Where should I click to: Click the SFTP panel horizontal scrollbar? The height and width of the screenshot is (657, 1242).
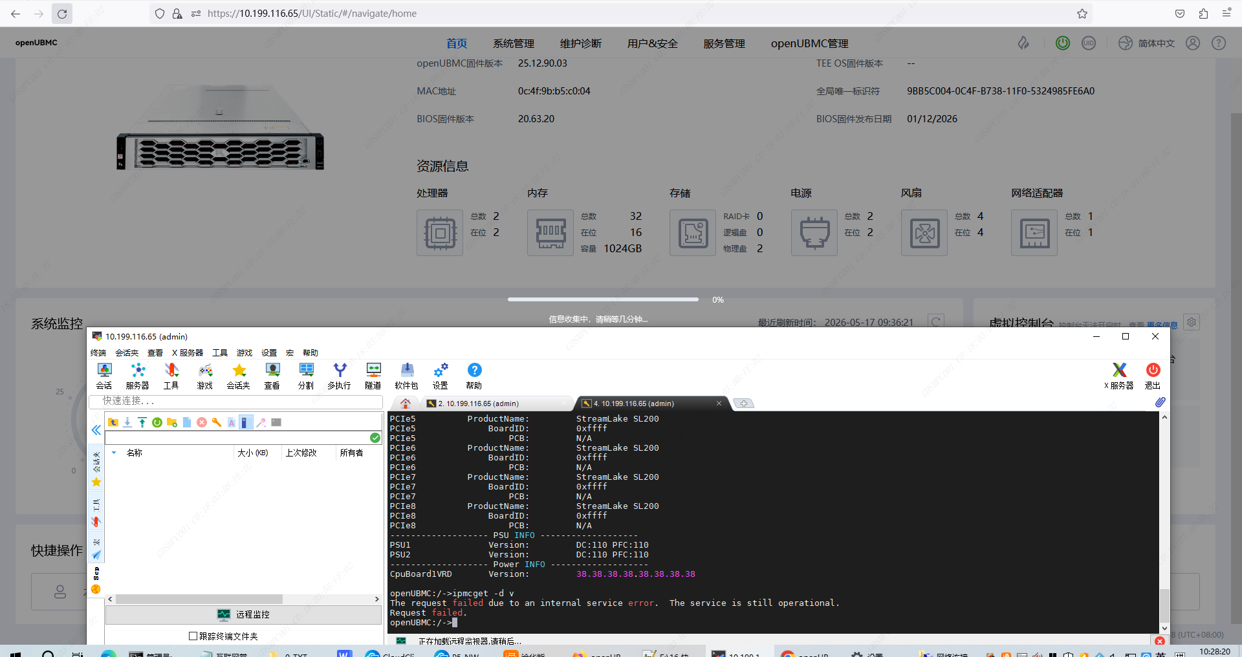click(199, 599)
